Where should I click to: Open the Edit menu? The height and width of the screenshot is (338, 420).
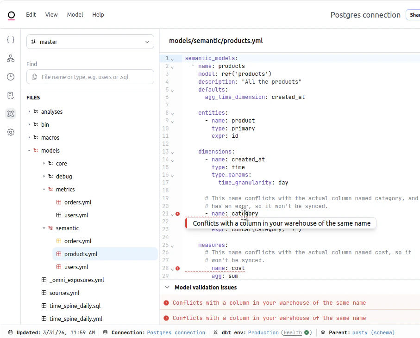click(31, 15)
